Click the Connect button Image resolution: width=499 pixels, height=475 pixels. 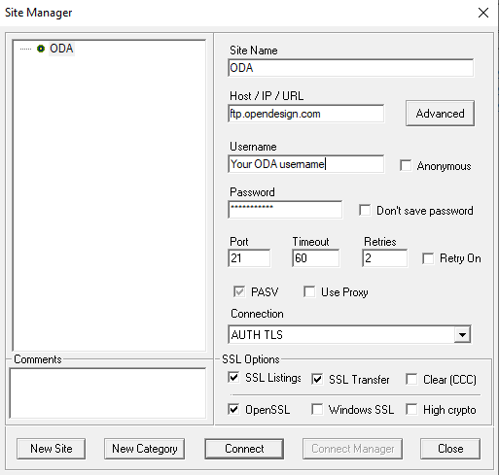pos(244,449)
